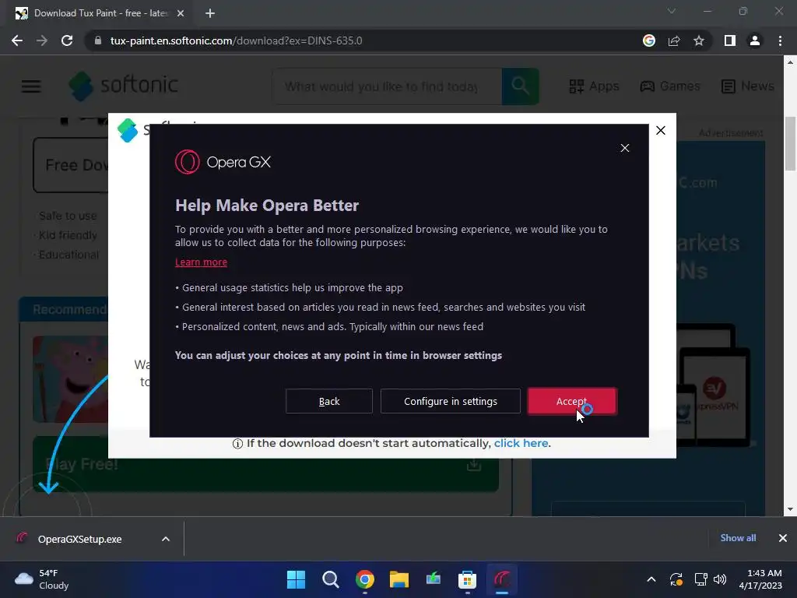The width and height of the screenshot is (797, 598).
Task: Click the taskbar app icon left of Store
Action: pos(433,579)
